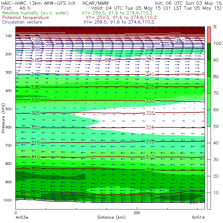The width and height of the screenshot is (223, 223).
Task: Click the 'Pressure (hPa)' axis title
Action: (3, 118)
